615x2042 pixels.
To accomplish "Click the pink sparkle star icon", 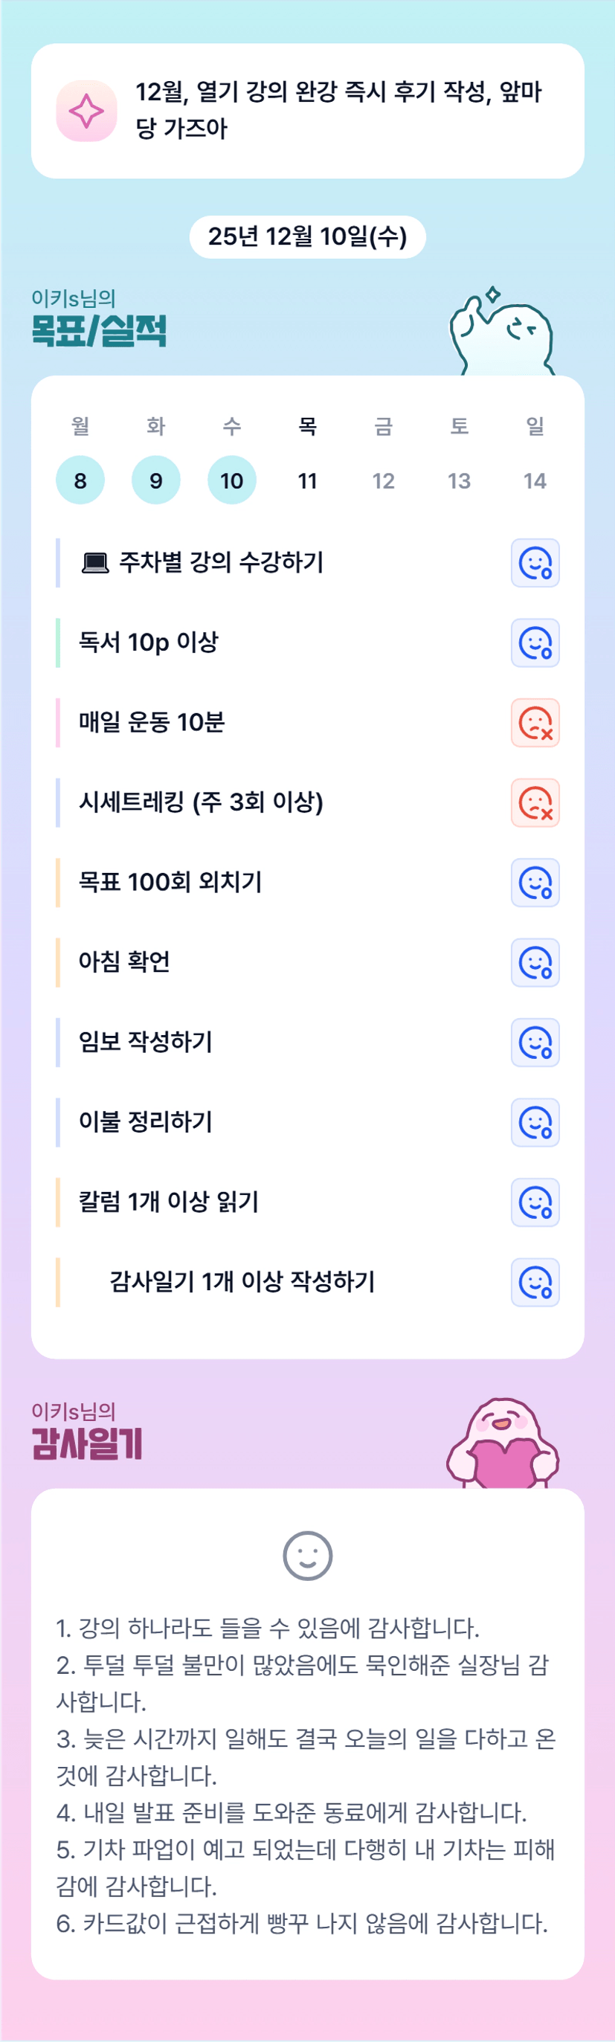I will pos(86,111).
